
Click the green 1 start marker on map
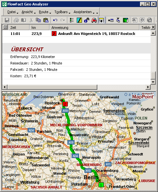pos(101,185)
